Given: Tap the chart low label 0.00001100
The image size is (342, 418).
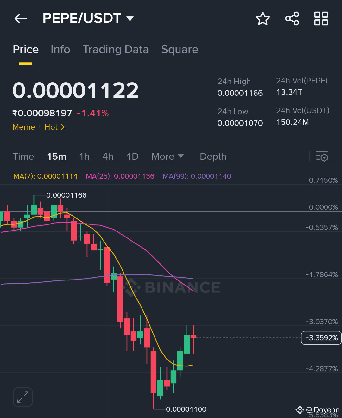Looking at the screenshot, I should coord(186,409).
